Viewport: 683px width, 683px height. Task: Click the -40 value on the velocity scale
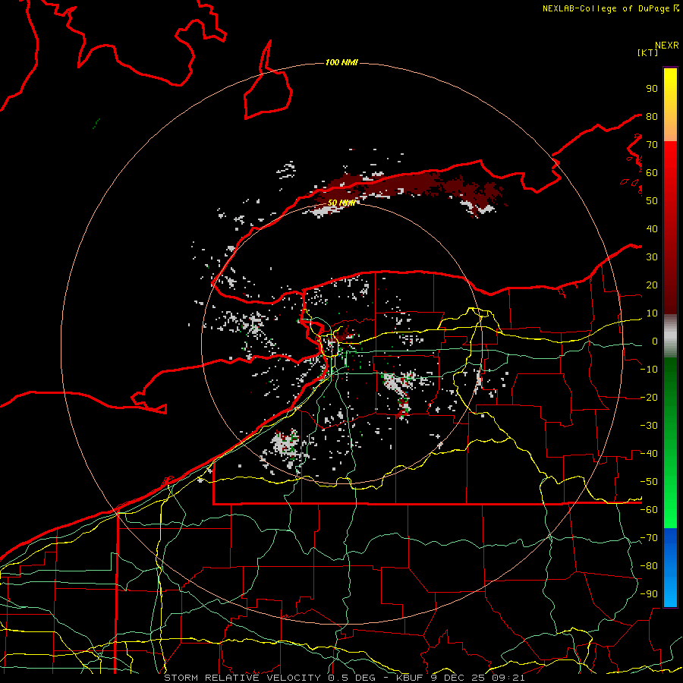tap(649, 454)
